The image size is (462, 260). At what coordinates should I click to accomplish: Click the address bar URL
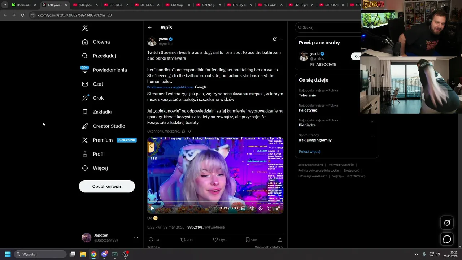click(x=74, y=15)
